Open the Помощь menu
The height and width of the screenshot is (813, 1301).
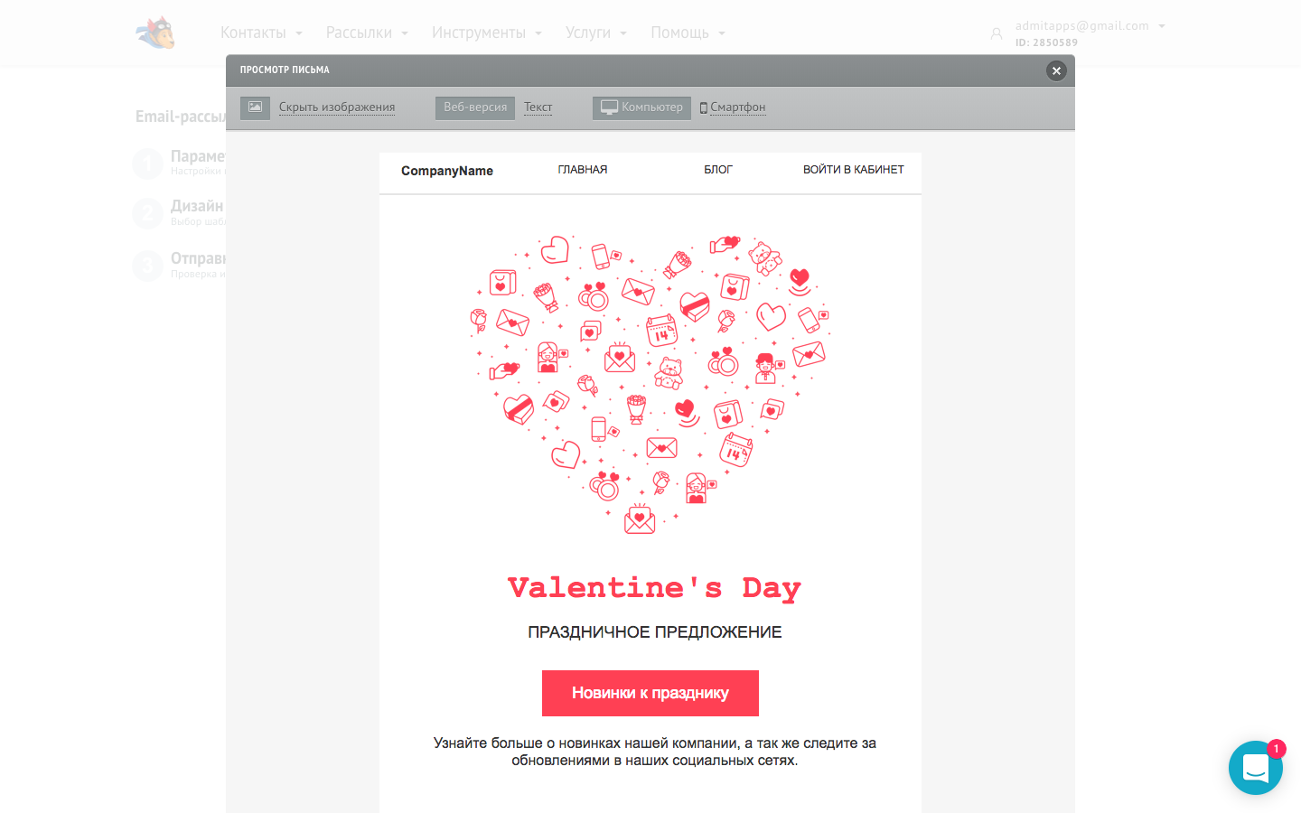point(688,33)
